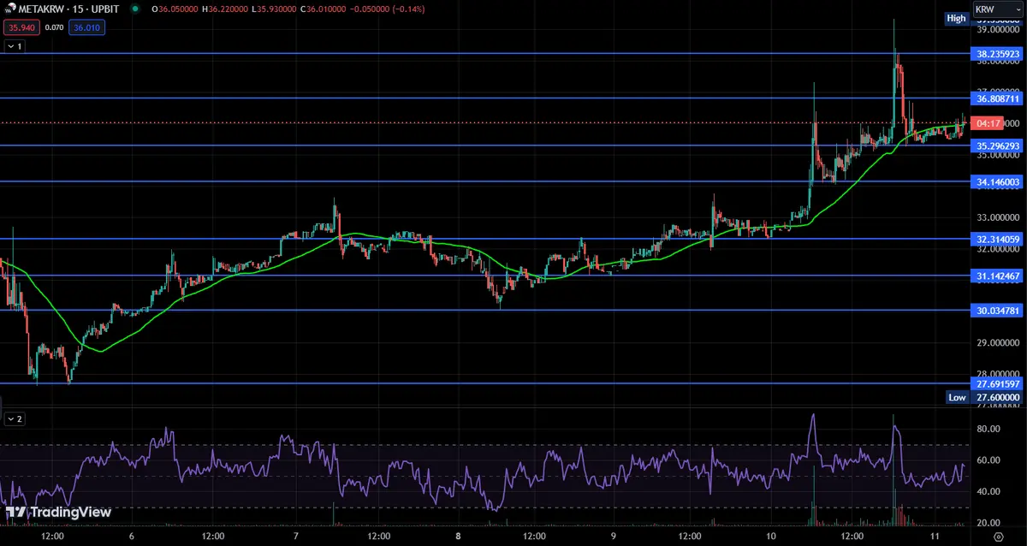
Task: Select the 38.235923 price line label
Action: (998, 54)
